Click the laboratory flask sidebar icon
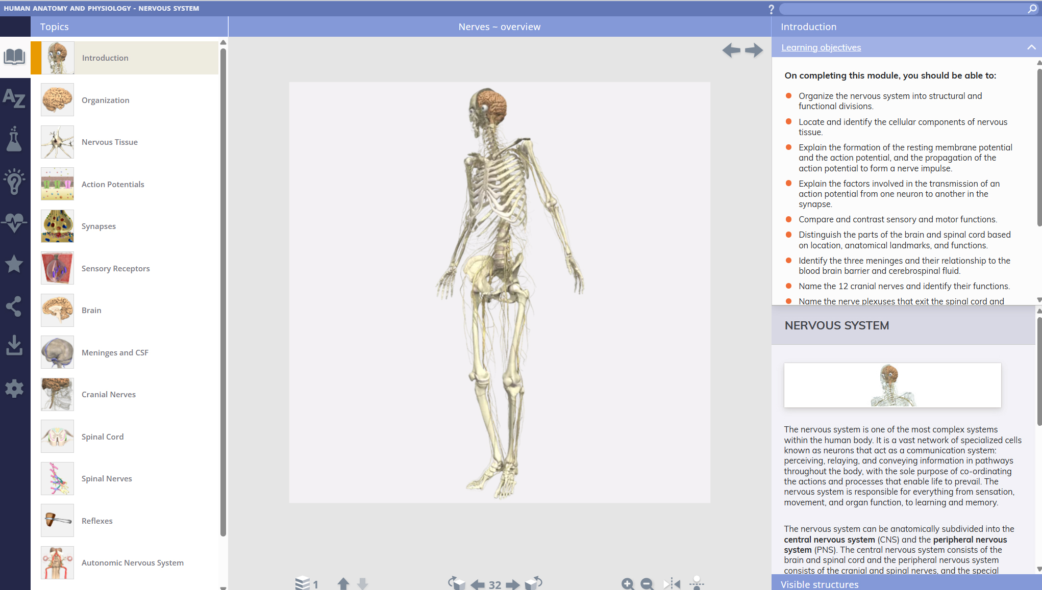Image resolution: width=1042 pixels, height=590 pixels. (x=14, y=139)
